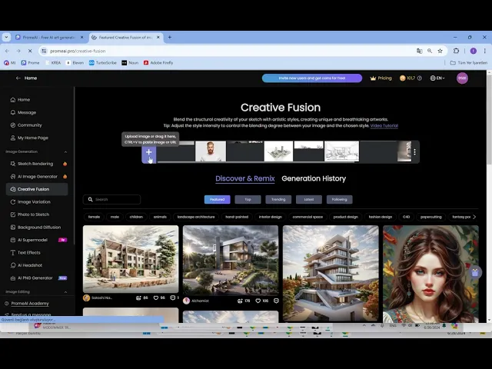
Task: Bookmark page with the star icon
Action: [x=440, y=51]
